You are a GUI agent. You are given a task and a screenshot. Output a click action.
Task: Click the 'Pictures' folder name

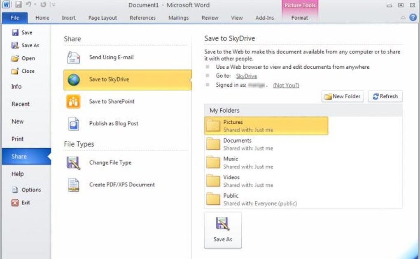233,122
